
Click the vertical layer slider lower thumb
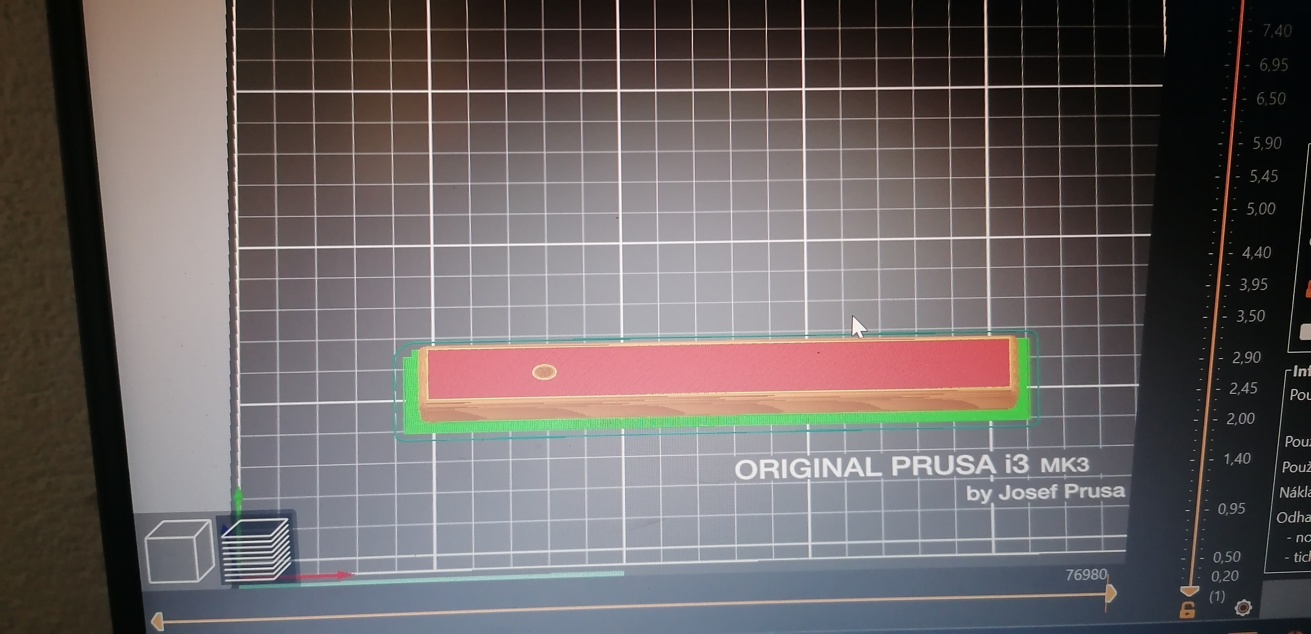(1189, 591)
